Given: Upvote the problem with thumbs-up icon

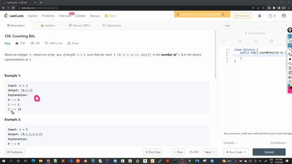Looking at the screenshot, I should point(17,43).
